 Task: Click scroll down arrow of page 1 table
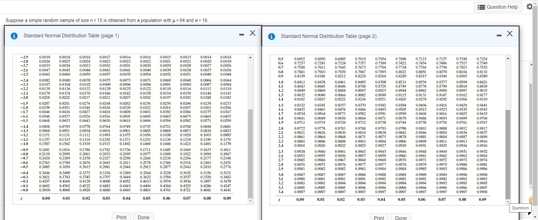[x=251, y=201]
